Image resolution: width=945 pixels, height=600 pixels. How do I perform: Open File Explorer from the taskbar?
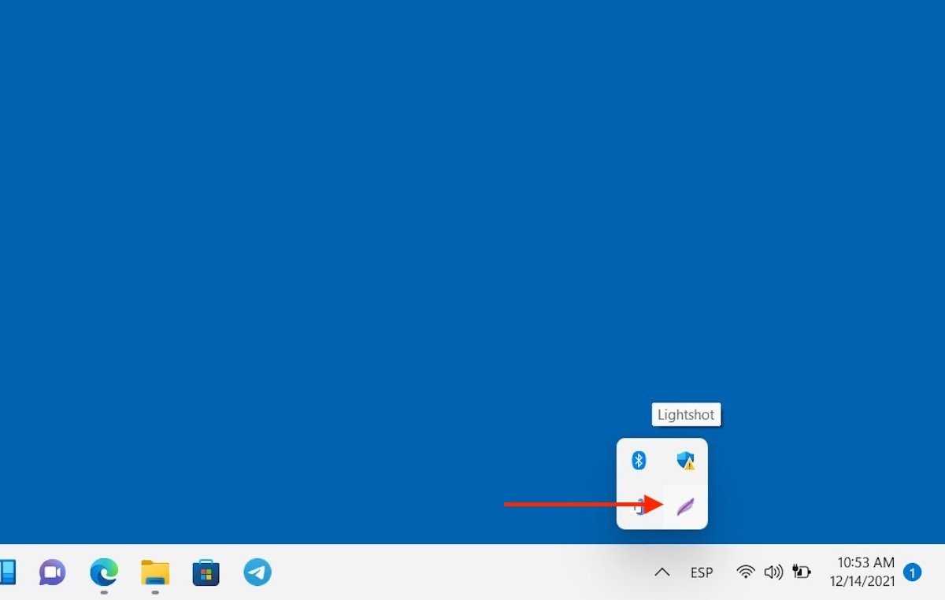pyautogui.click(x=155, y=572)
